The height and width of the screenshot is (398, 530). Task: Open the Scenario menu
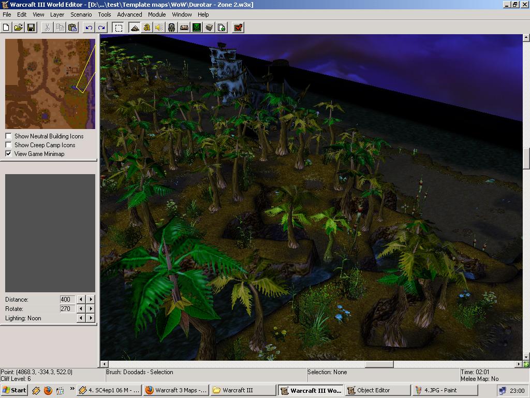coord(81,15)
